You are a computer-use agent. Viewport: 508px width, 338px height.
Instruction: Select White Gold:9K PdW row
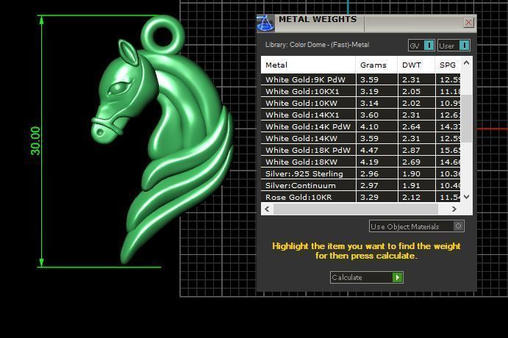pyautogui.click(x=360, y=79)
